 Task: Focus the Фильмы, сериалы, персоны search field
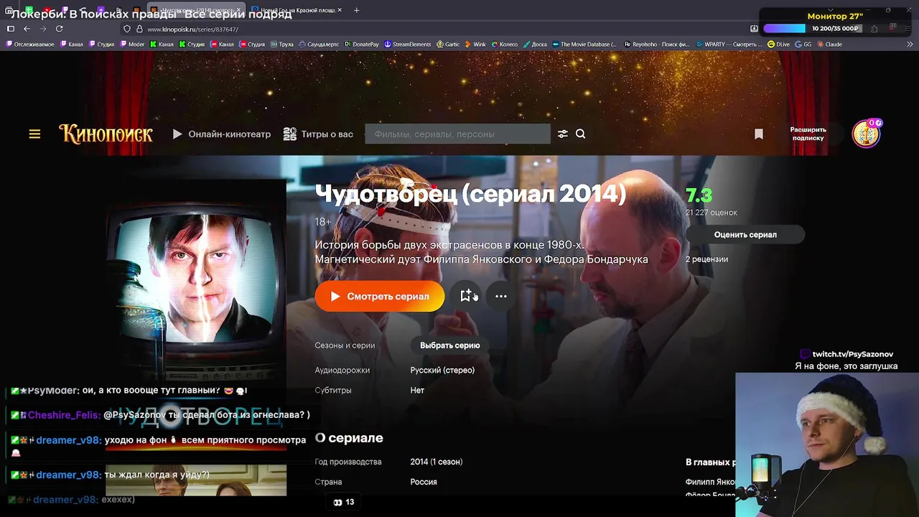click(x=457, y=134)
